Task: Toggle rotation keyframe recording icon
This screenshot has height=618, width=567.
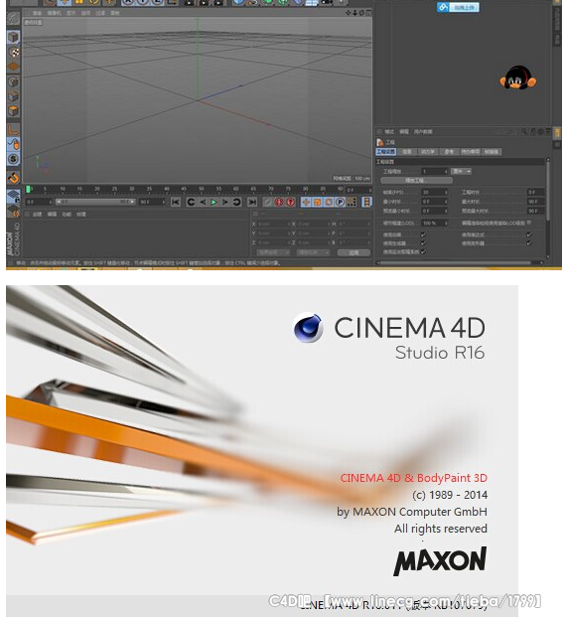Action: click(x=329, y=202)
